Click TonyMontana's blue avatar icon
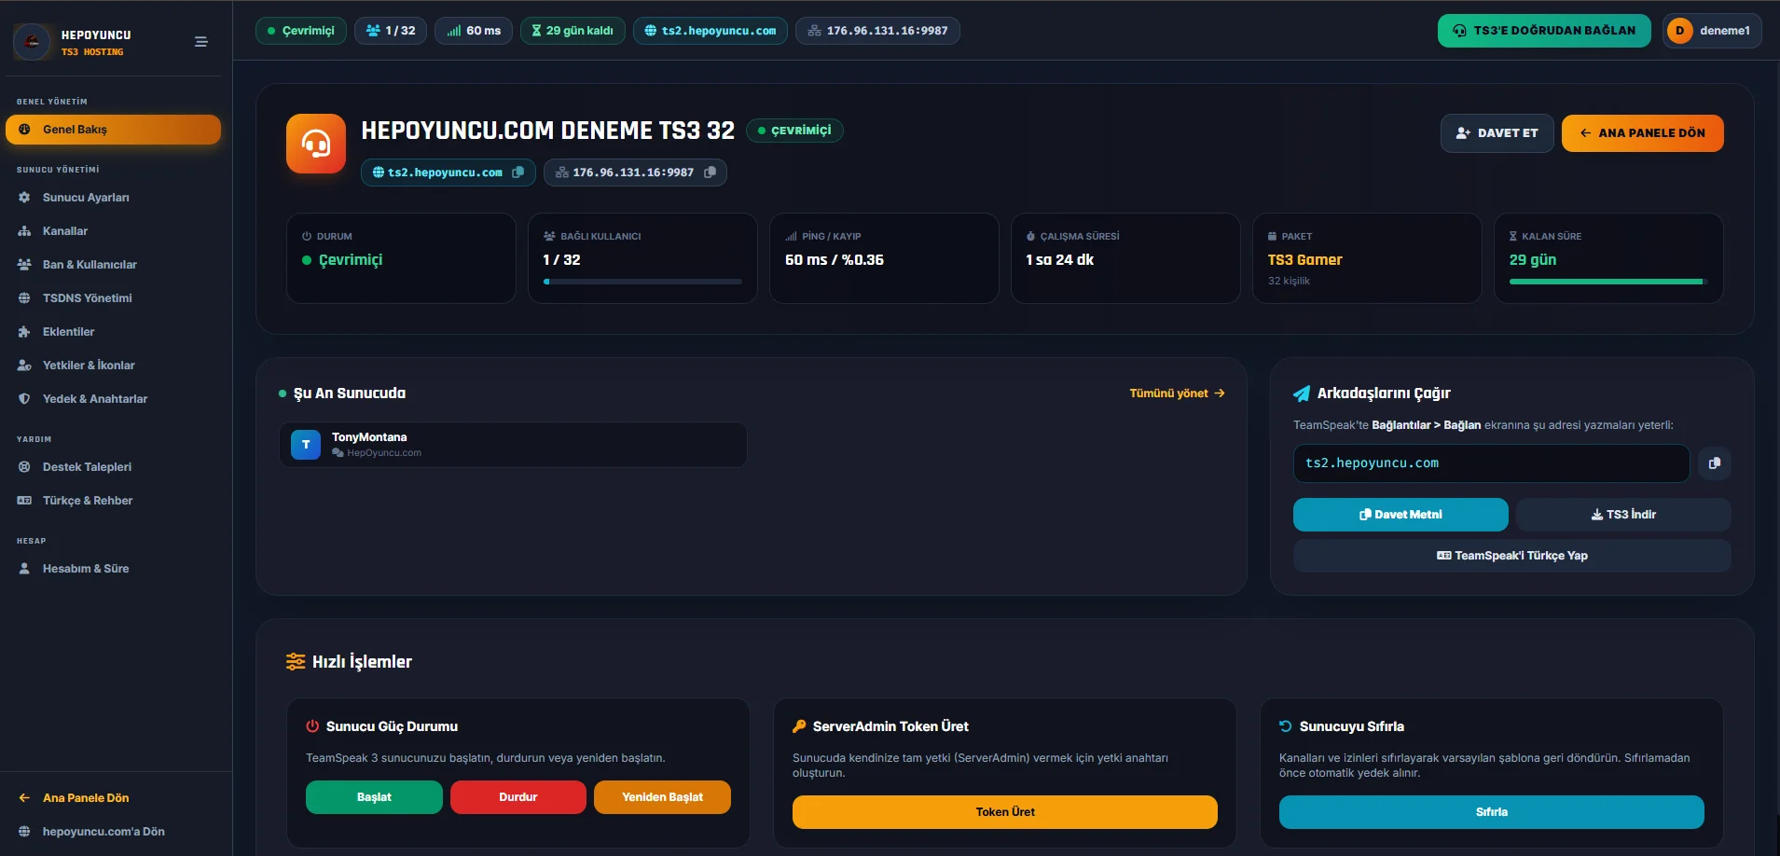1780x856 pixels. (x=306, y=445)
